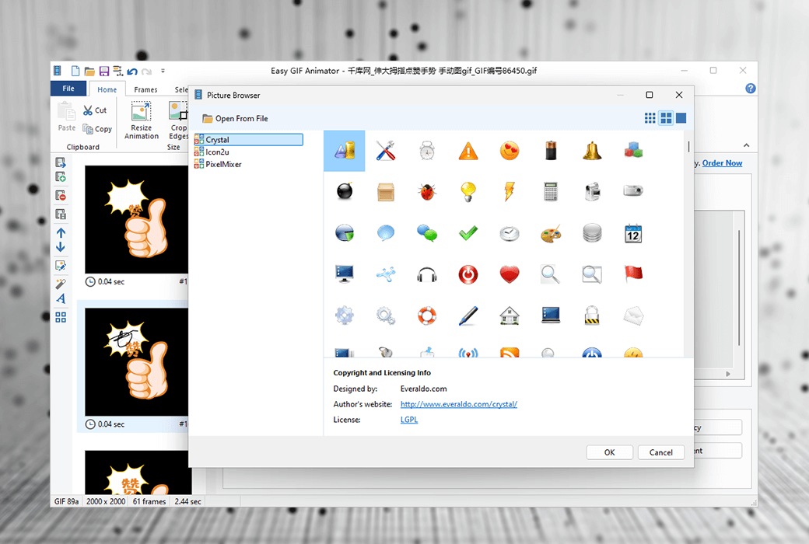This screenshot has height=544, width=809.
Task: Click the blue Help question mark icon
Action: (750, 88)
